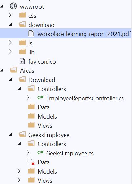Viewport: 132px width, 184px height.
Task: Select Models label under Download area
Action: tap(47, 117)
